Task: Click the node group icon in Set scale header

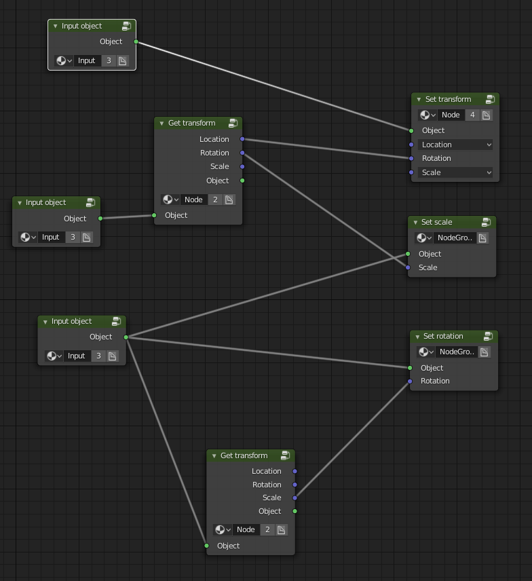Action: pyautogui.click(x=486, y=223)
